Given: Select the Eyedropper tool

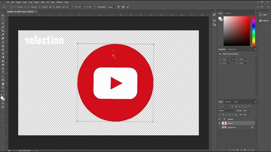Looking at the screenshot, I should click(3, 35).
